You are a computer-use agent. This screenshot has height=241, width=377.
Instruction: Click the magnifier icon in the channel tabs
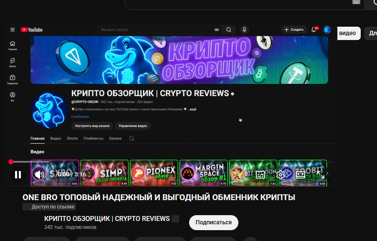coord(132,138)
